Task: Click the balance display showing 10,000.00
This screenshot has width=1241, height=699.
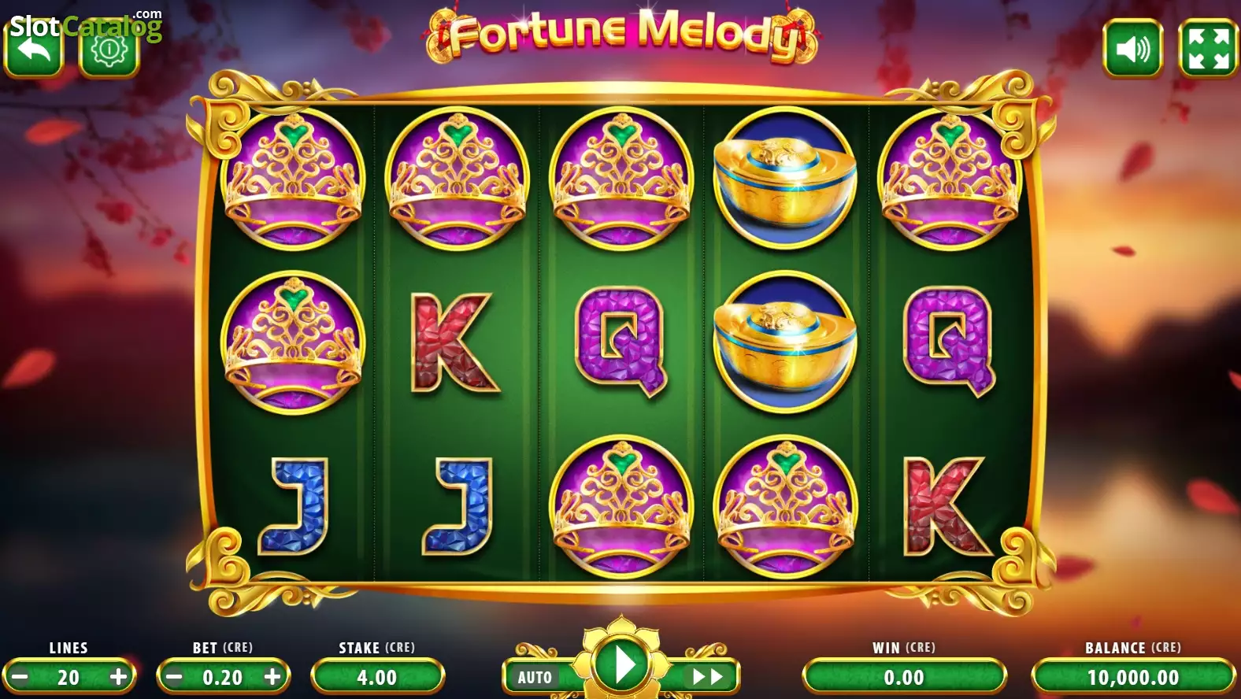Action: point(1133,677)
